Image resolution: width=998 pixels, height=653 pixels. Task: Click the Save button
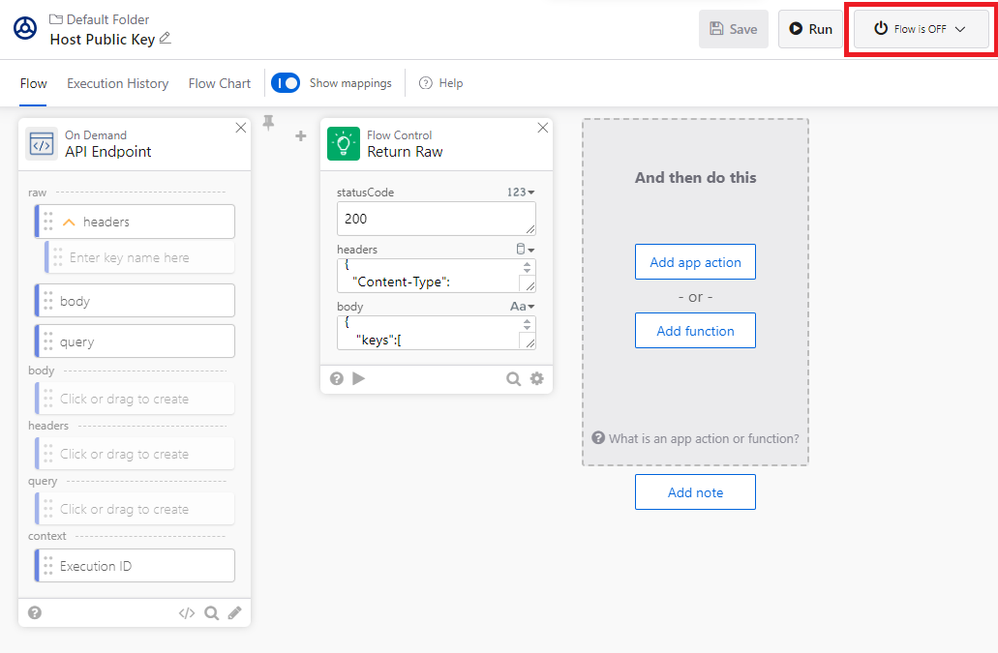733,29
